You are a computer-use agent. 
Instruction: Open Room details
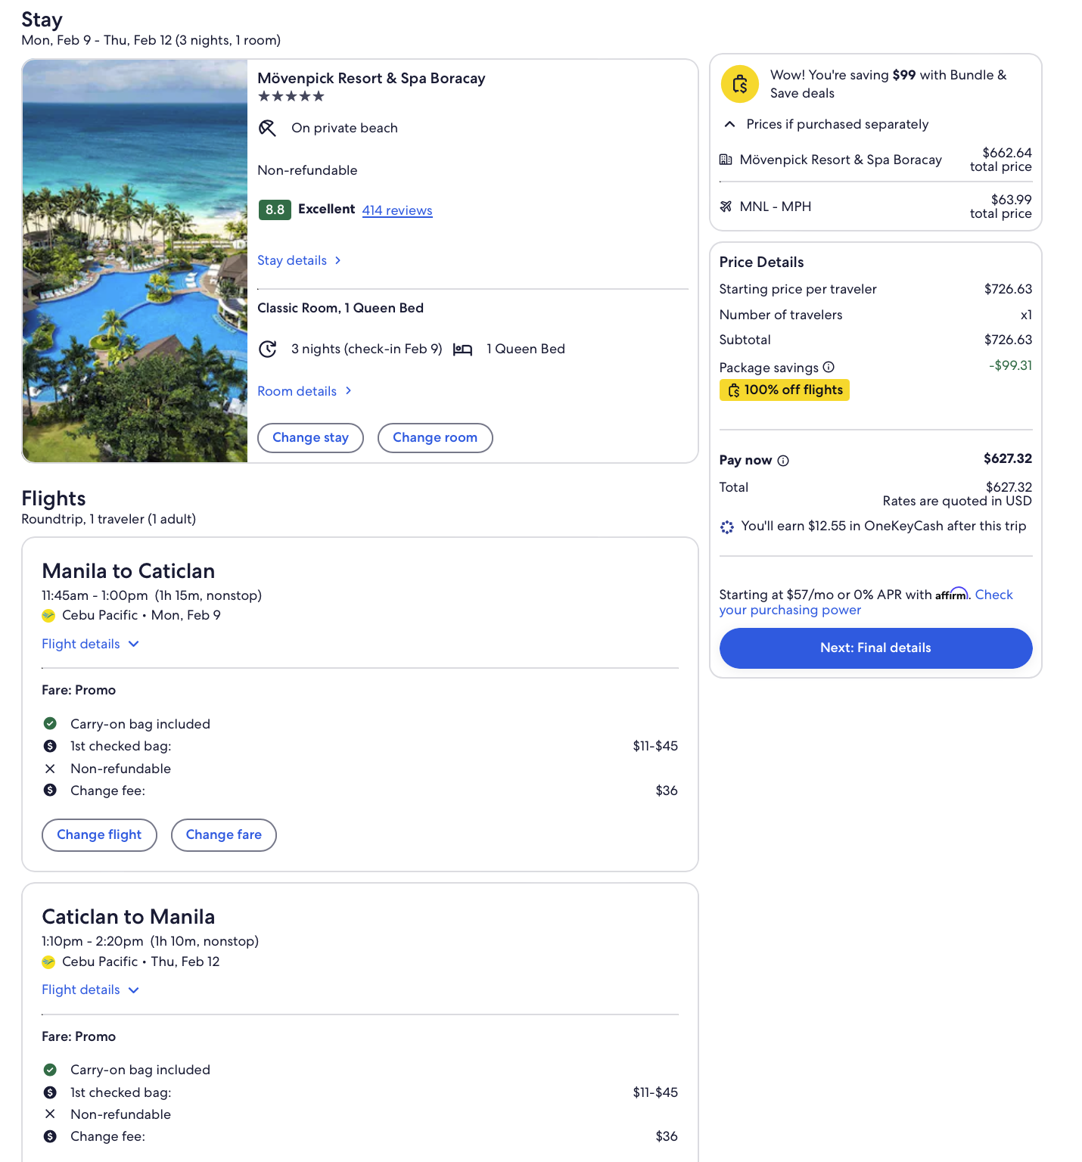305,391
